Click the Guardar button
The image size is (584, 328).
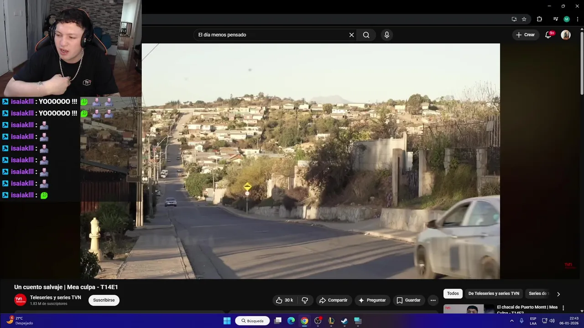click(x=408, y=300)
